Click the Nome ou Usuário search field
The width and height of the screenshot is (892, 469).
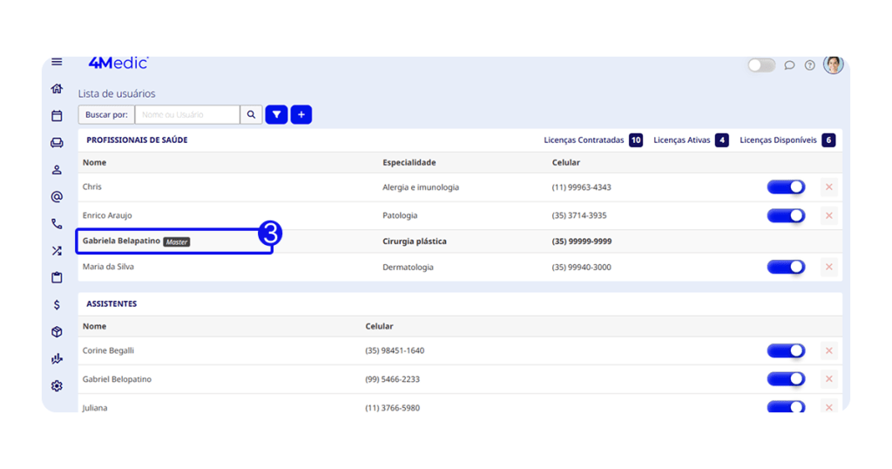pyautogui.click(x=187, y=114)
